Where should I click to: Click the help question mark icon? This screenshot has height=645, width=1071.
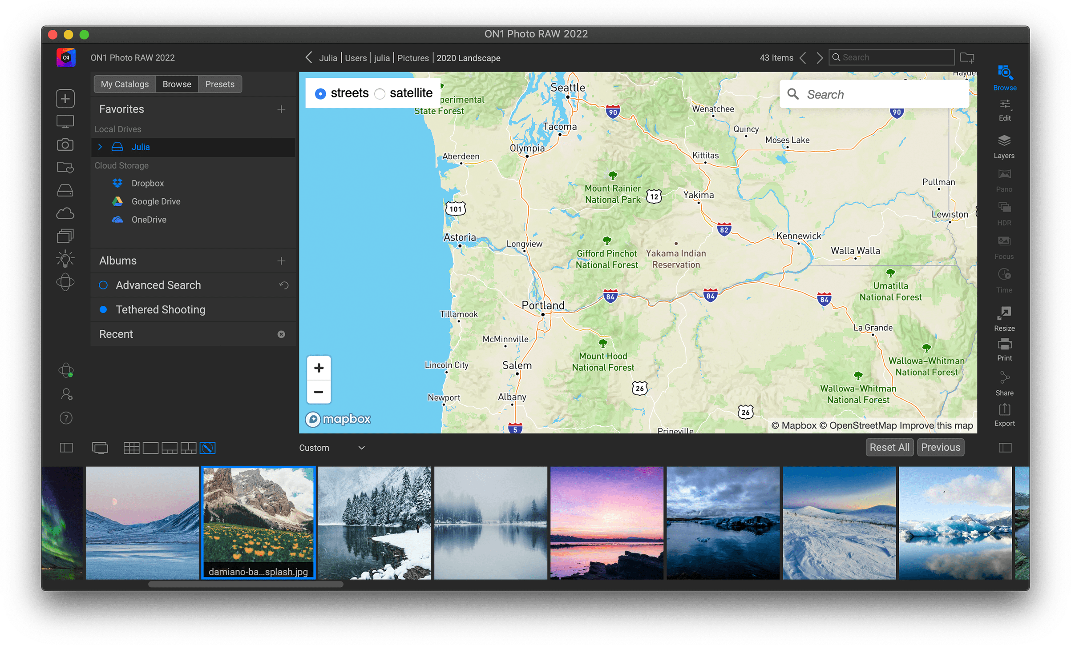(x=66, y=418)
